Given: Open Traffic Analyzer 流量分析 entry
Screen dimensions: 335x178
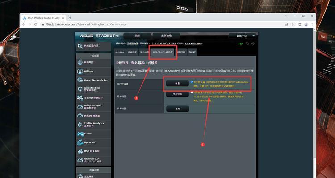Looking at the screenshot, I should 93,125.
